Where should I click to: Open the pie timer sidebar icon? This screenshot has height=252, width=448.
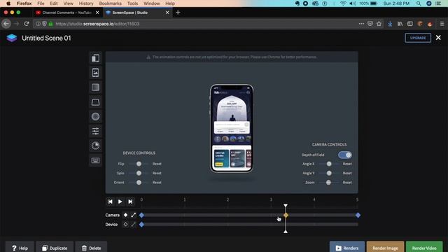(x=95, y=146)
